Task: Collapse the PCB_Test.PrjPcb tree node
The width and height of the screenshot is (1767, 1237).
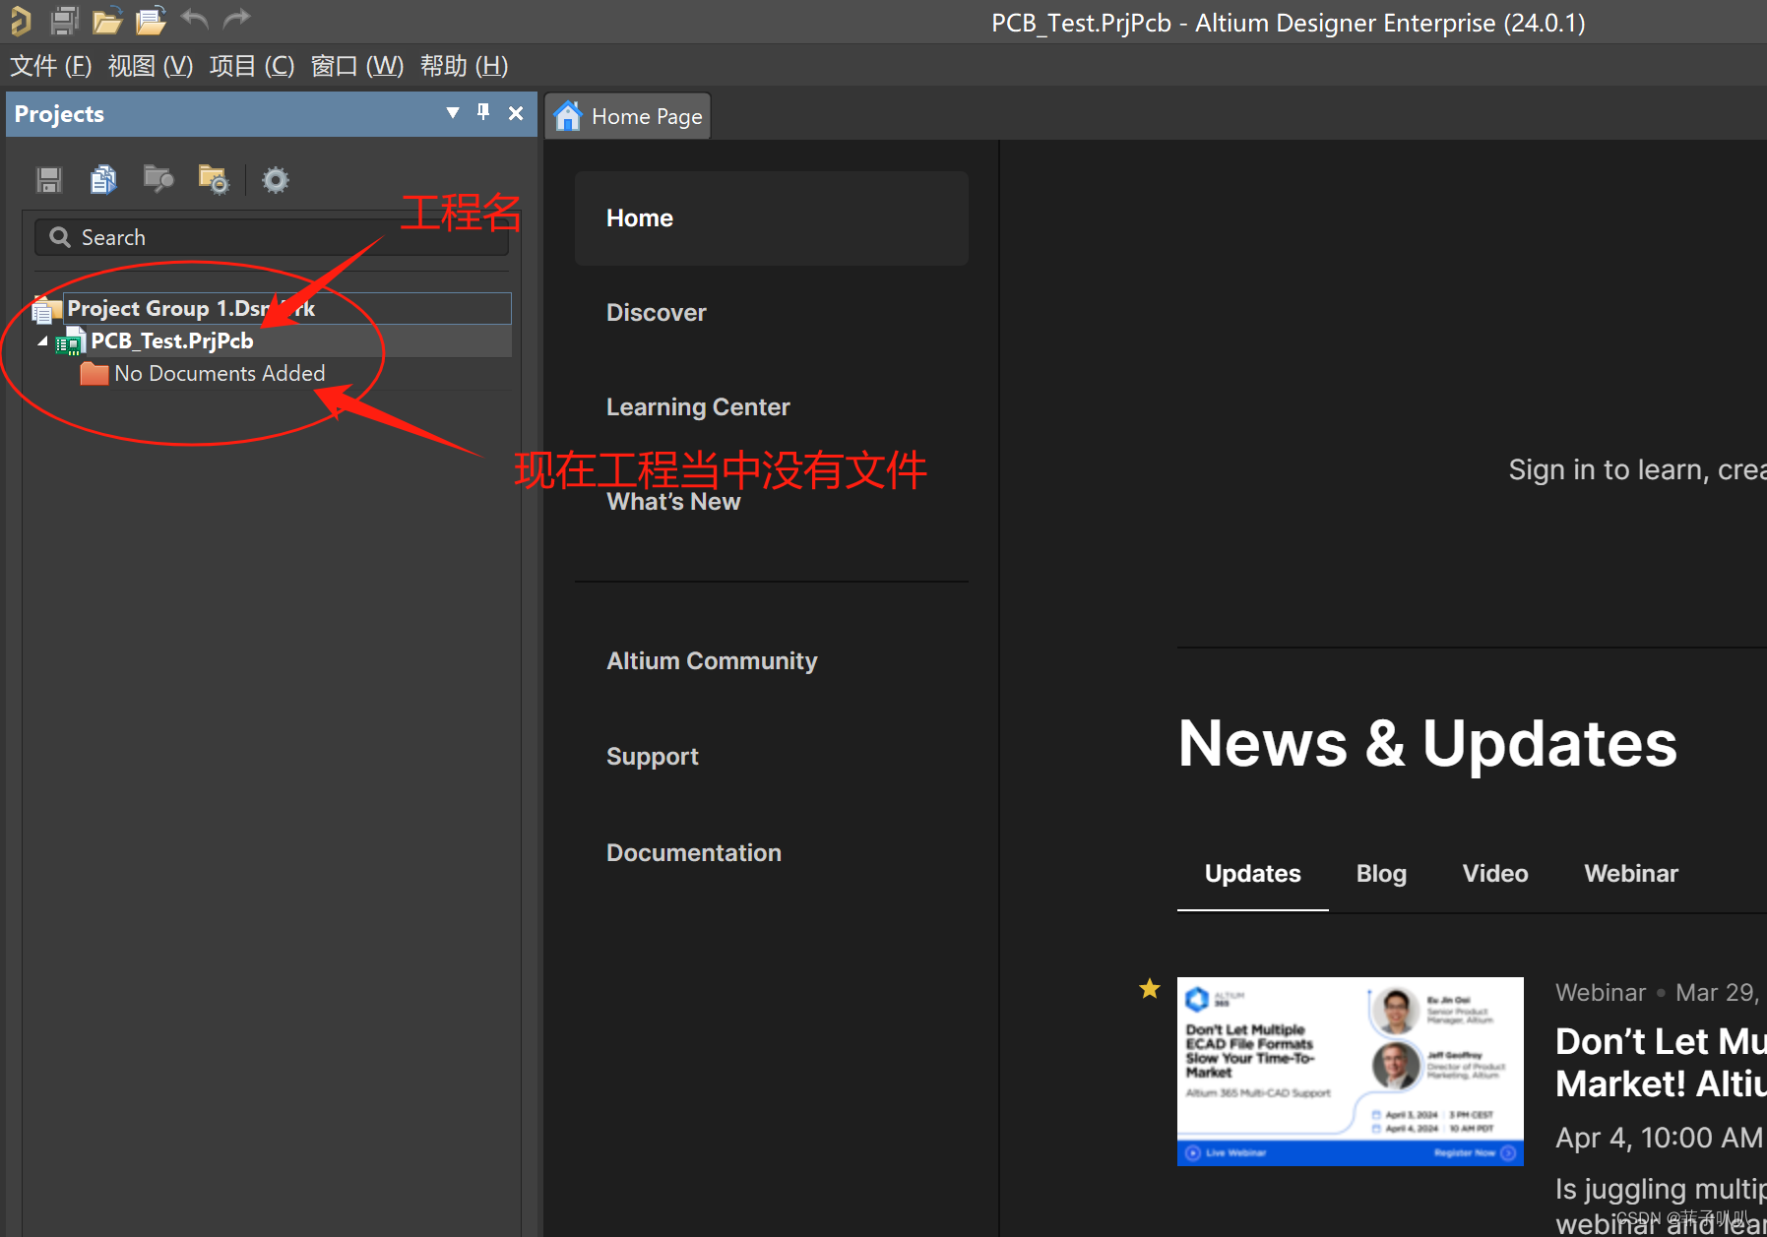Action: coord(42,341)
